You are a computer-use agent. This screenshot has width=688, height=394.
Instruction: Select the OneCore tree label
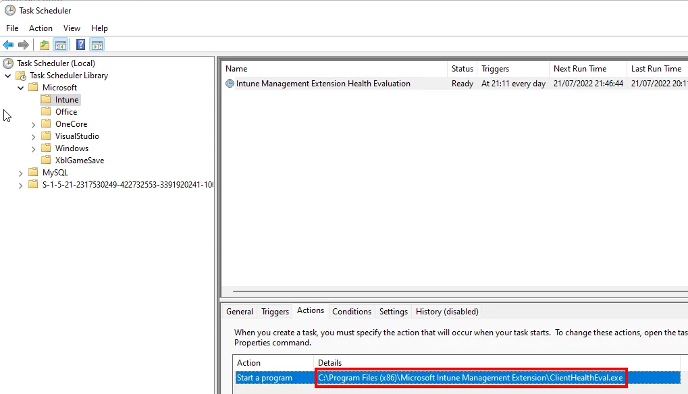tap(71, 124)
